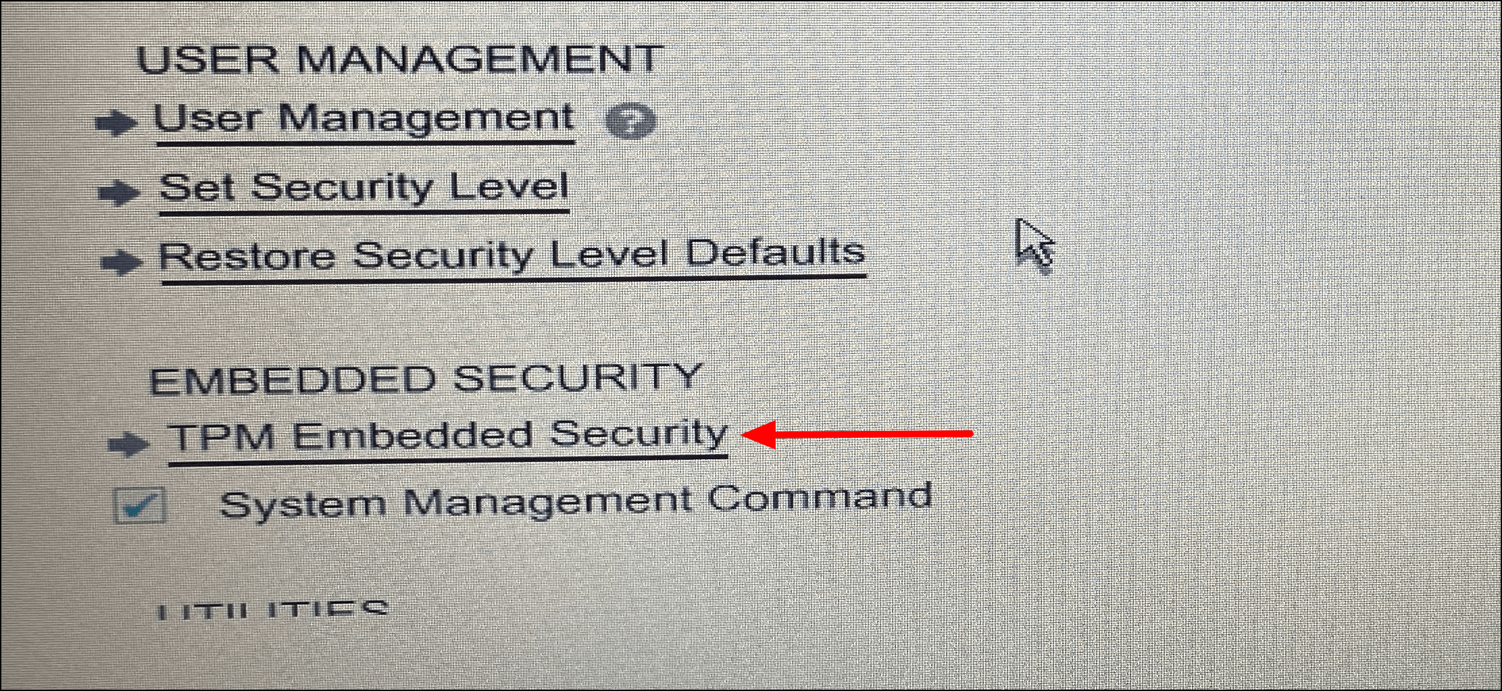Toggle the System Management Command checkbox
Viewport: 1502px width, 691px height.
click(140, 505)
